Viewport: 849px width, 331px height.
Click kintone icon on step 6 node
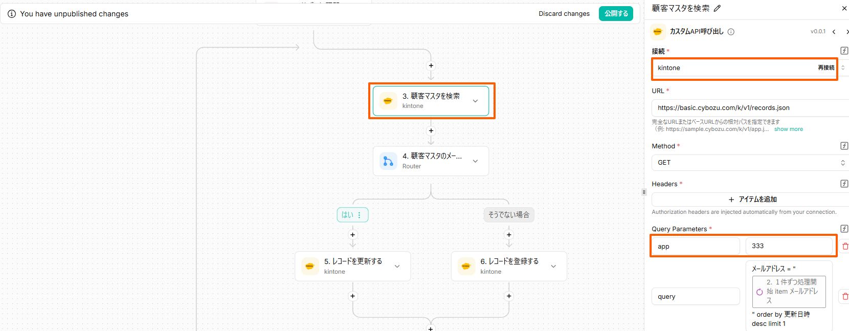466,266
